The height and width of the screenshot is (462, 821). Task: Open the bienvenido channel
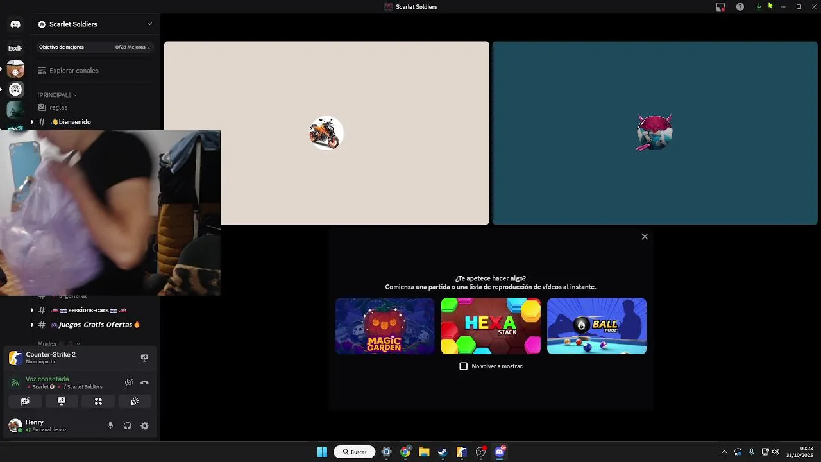click(71, 122)
